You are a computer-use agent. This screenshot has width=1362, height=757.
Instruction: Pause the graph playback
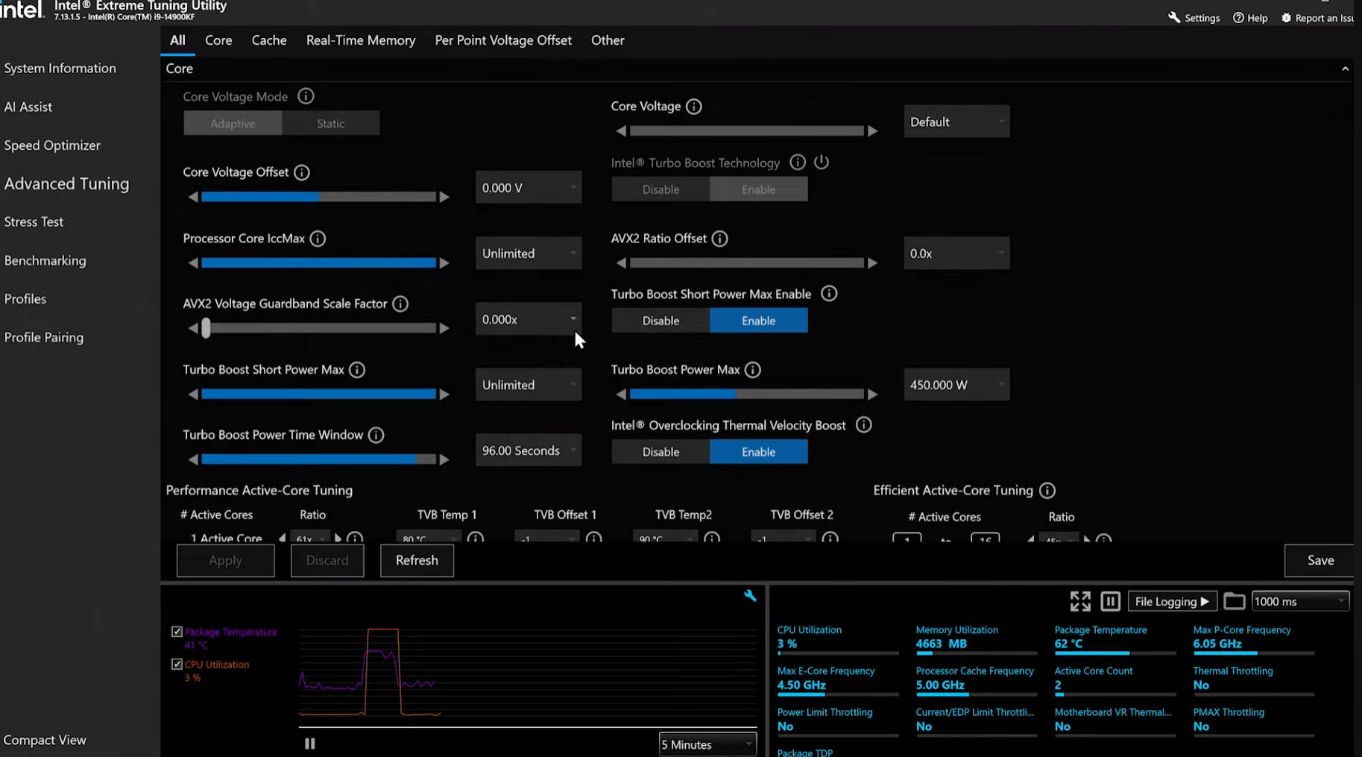[310, 744]
